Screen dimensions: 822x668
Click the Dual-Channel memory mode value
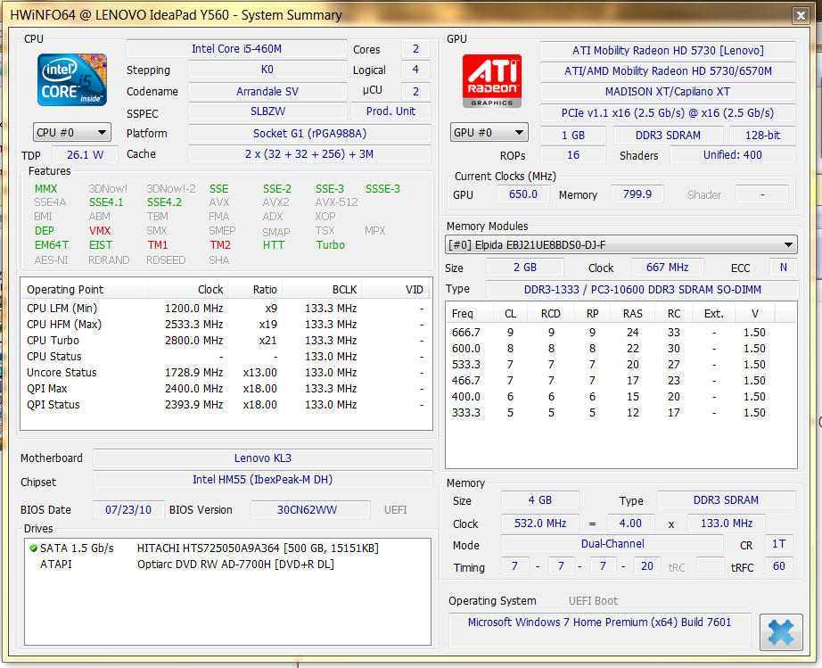(x=612, y=544)
